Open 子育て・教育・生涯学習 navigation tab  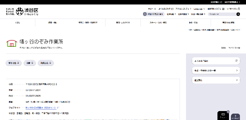88,23
